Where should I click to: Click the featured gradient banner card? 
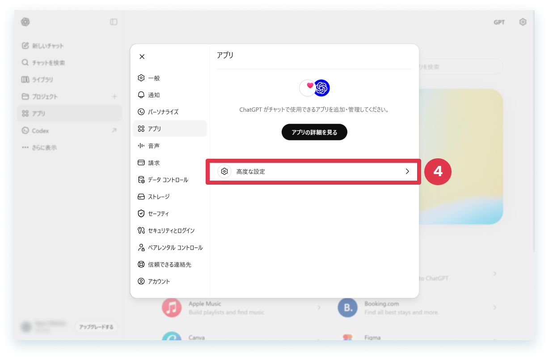[461, 157]
